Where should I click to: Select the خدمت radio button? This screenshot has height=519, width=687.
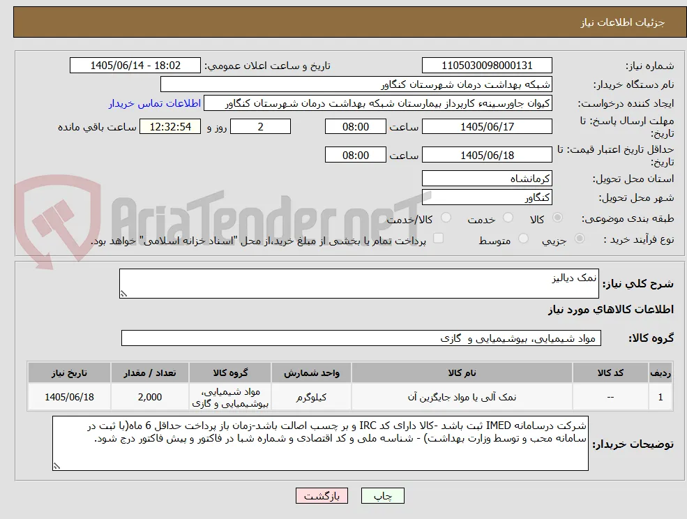pyautogui.click(x=508, y=218)
